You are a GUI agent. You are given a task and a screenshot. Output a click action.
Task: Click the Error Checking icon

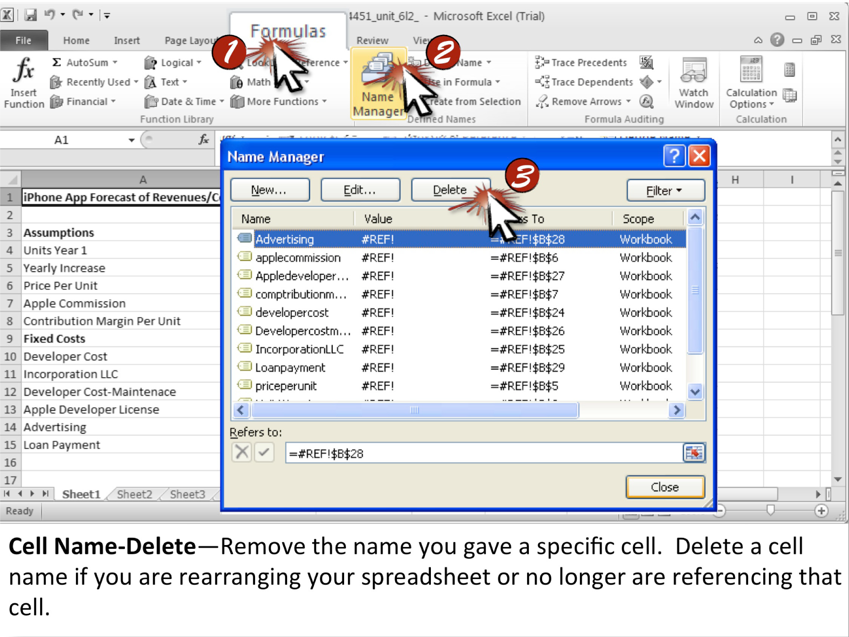coord(647,82)
